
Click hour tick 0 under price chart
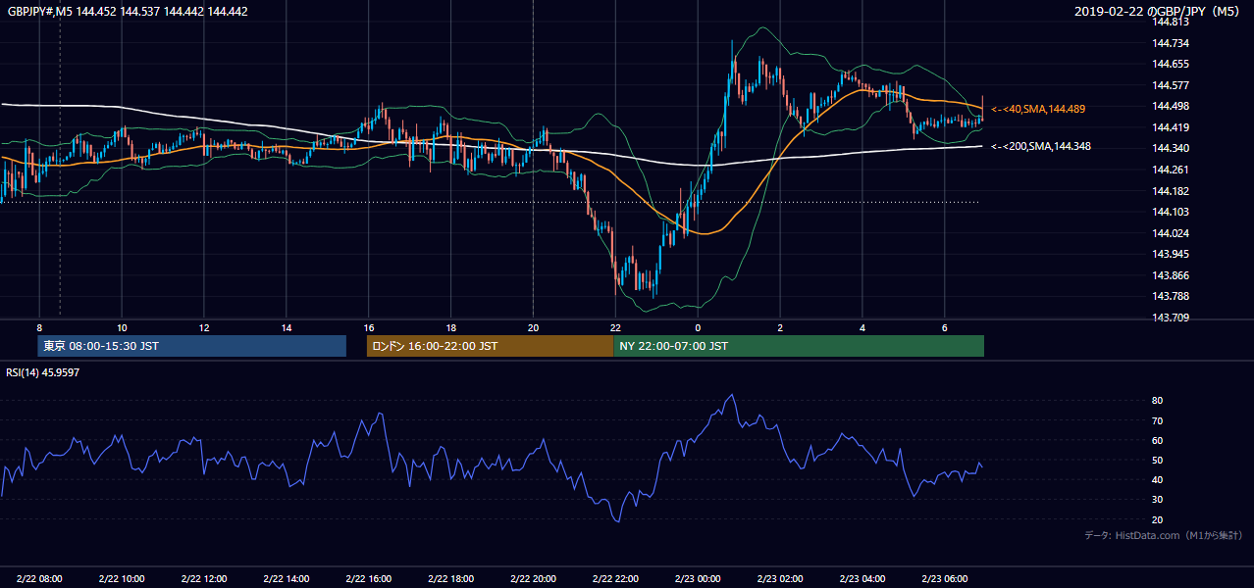click(x=698, y=327)
